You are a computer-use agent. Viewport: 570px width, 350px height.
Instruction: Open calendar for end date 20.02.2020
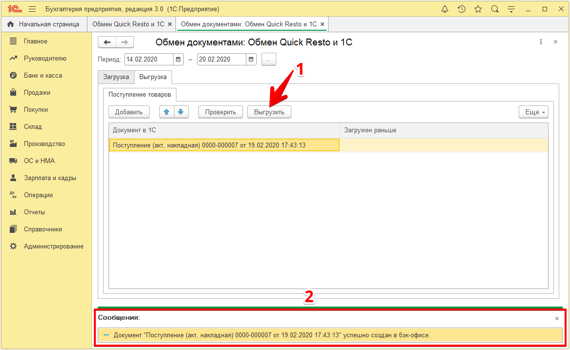coord(251,59)
